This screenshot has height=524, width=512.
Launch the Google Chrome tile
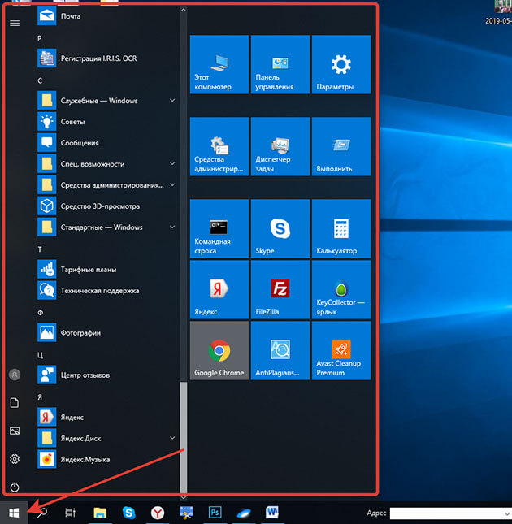point(219,351)
